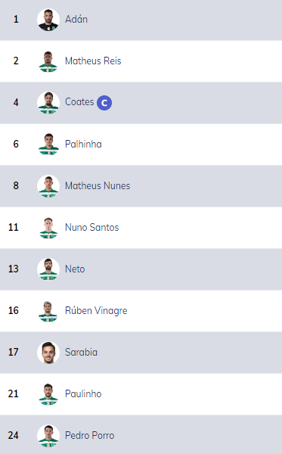
Task: Click the Sarabia name link
Action: tap(82, 352)
